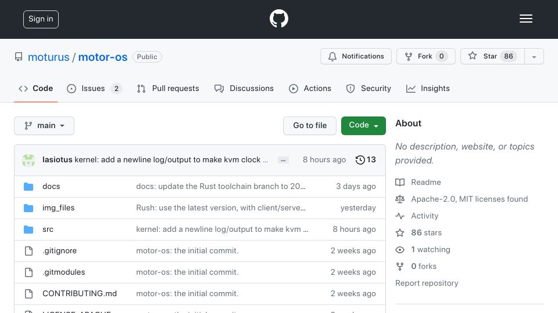This screenshot has height=313, width=558.
Task: Open the Pull requests tab
Action: [168, 89]
